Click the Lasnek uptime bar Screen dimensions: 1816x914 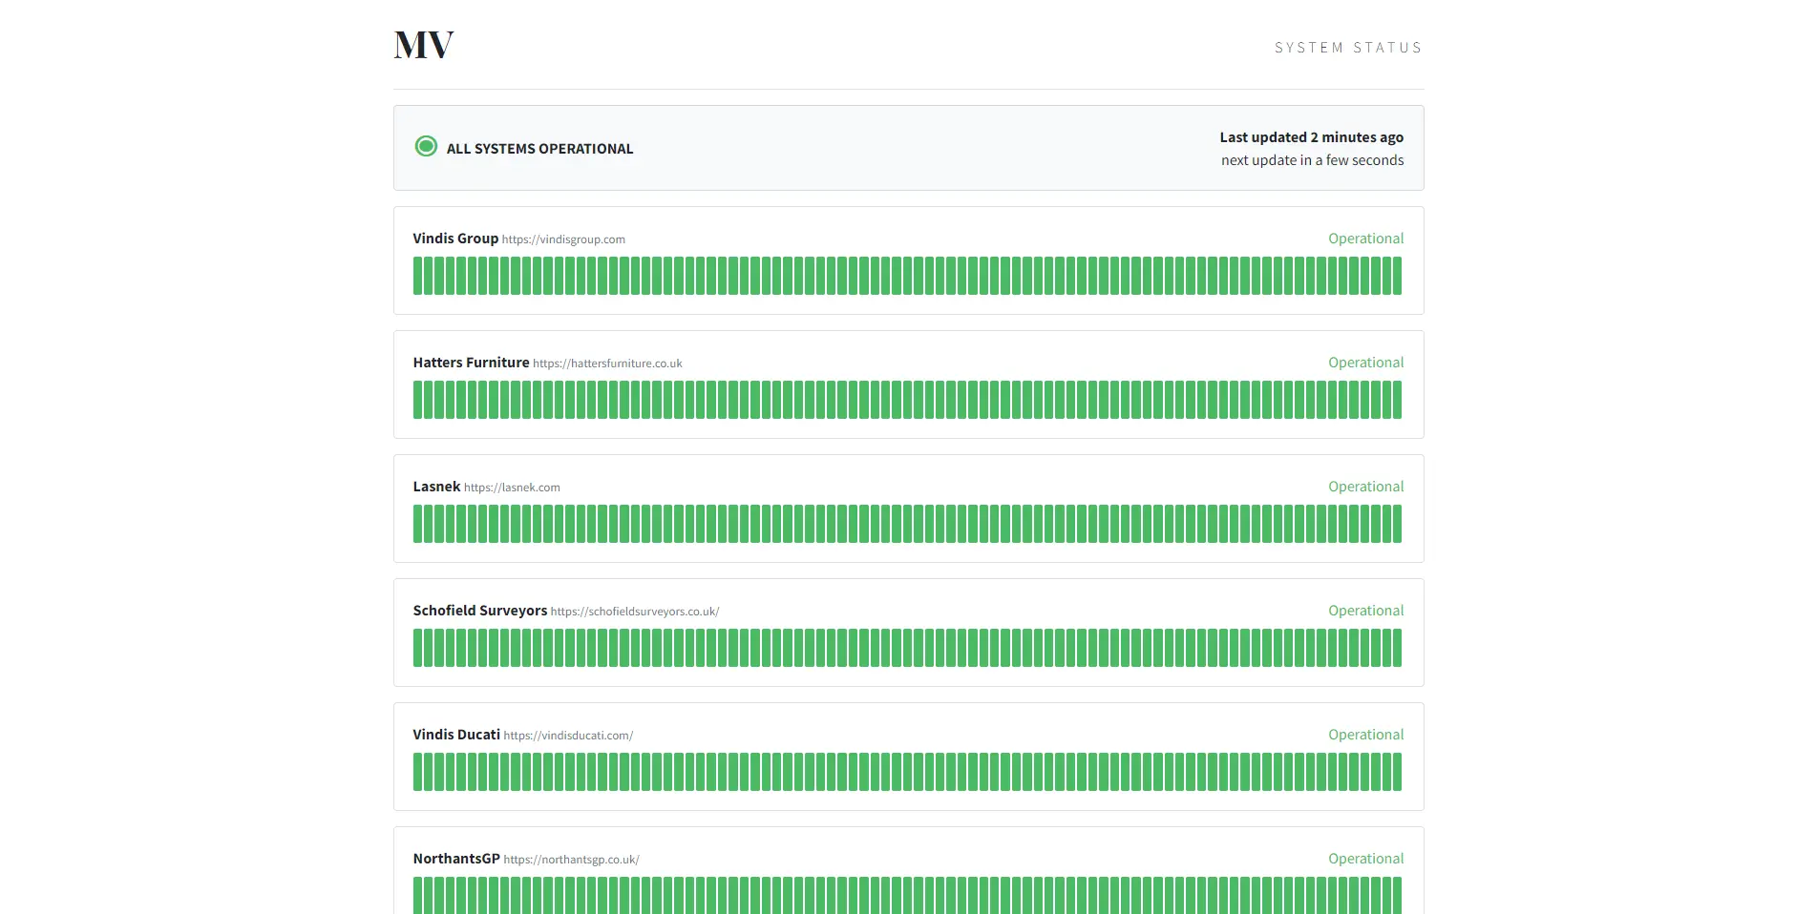[x=907, y=524]
